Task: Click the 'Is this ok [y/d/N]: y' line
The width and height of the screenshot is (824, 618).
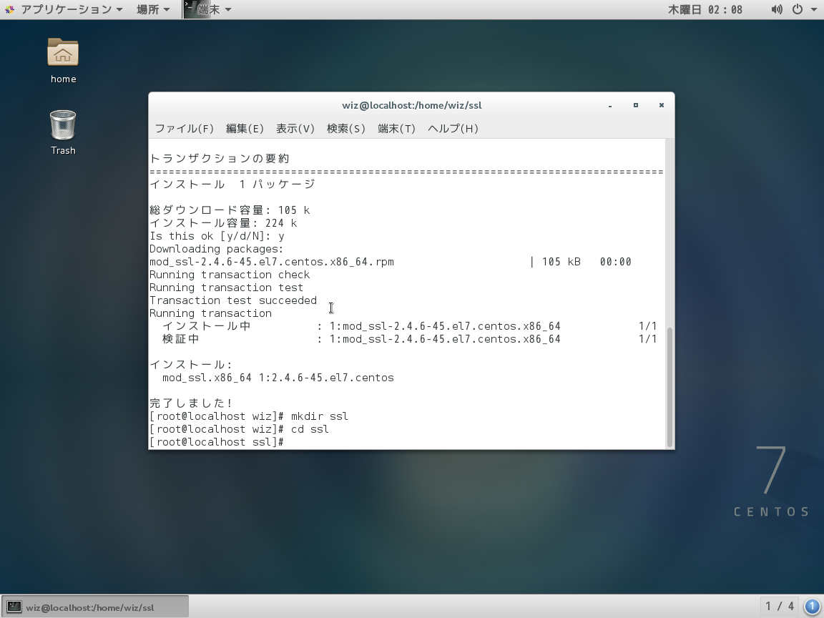Action: [217, 236]
